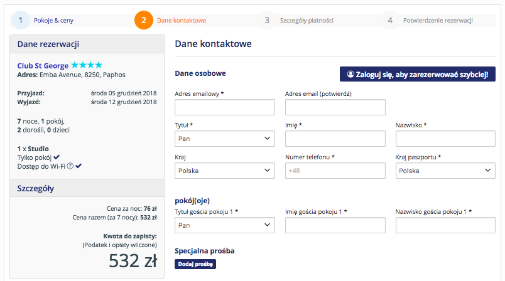
Task: Expand the Kraj paszportu dropdown
Action: click(445, 171)
